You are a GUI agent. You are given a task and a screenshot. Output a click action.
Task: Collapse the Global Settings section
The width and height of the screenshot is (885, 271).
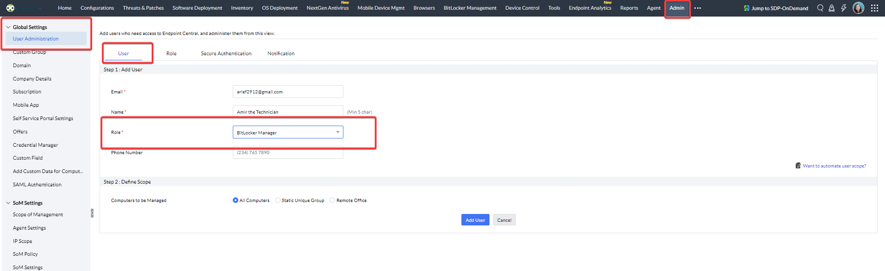8,27
